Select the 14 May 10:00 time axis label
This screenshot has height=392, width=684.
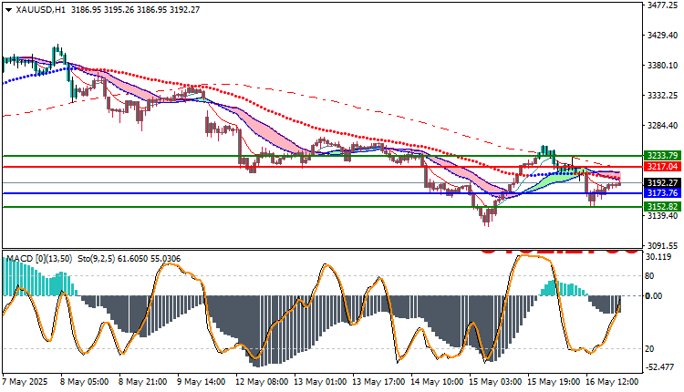[437, 382]
